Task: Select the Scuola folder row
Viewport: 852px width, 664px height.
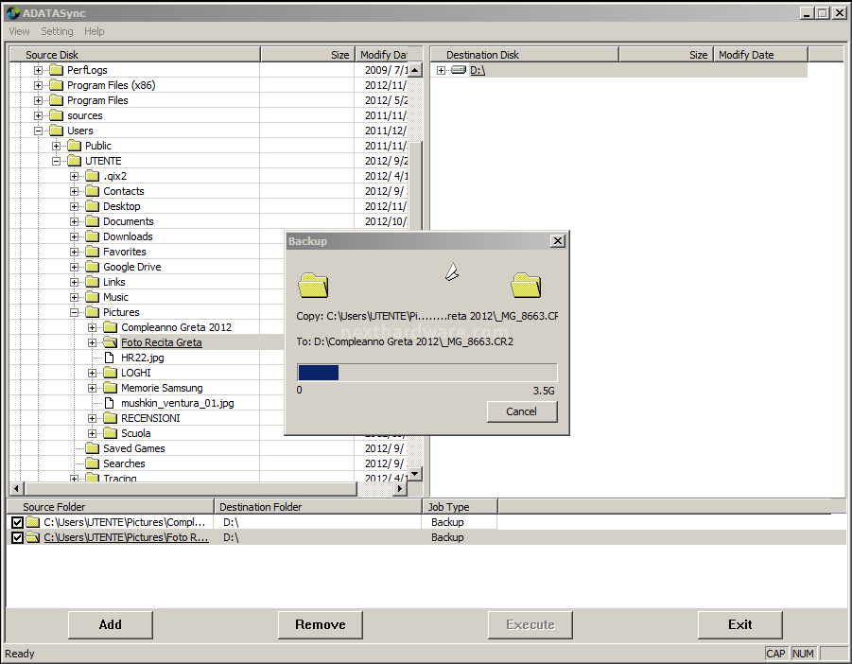Action: click(135, 433)
